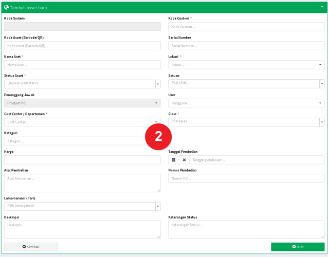Click into the Serial Number field
This screenshot has height=257, width=328.
pyautogui.click(x=246, y=46)
